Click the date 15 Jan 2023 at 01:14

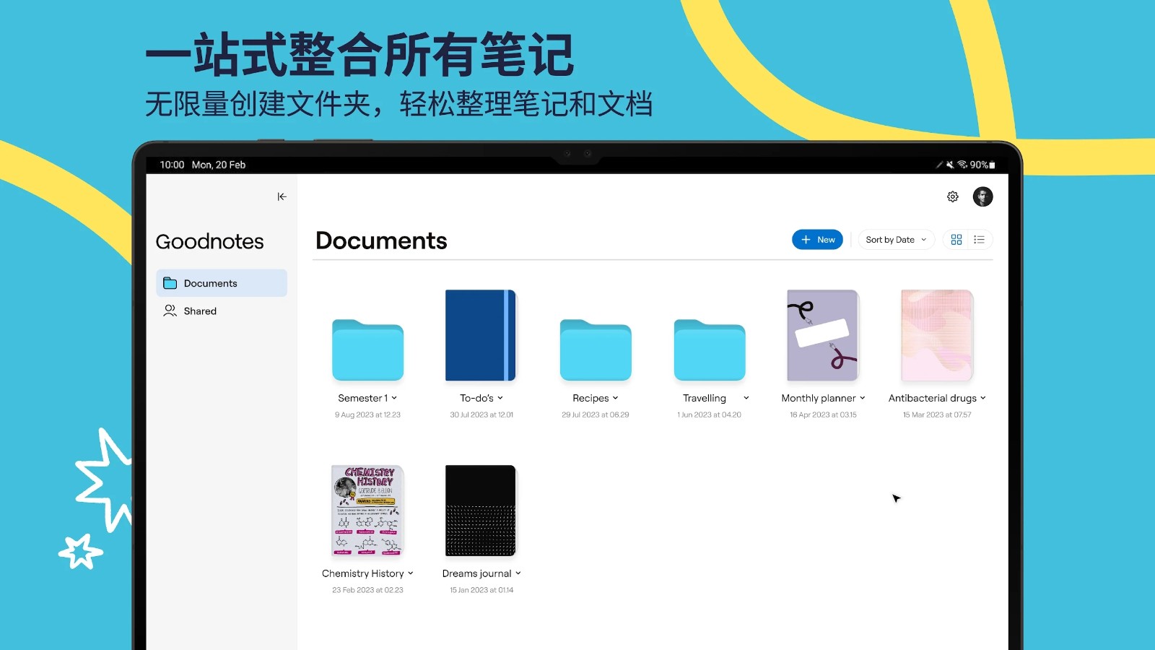[x=481, y=591]
